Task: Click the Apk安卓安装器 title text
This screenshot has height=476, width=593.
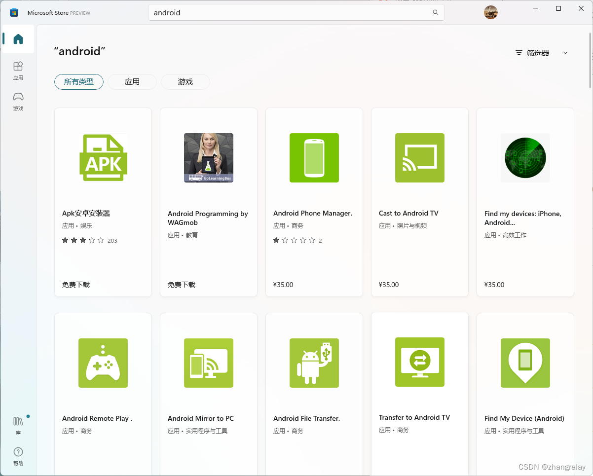Action: 86,214
